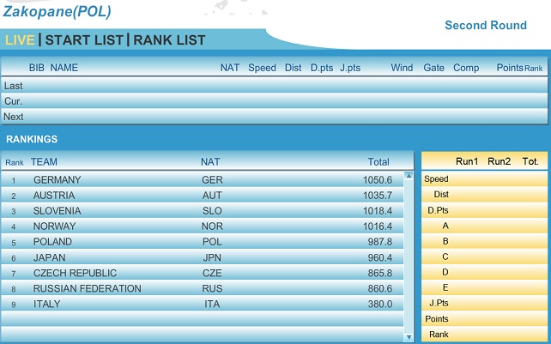The width and height of the screenshot is (551, 344).
Task: Click the JPN nation code
Action: 212,257
